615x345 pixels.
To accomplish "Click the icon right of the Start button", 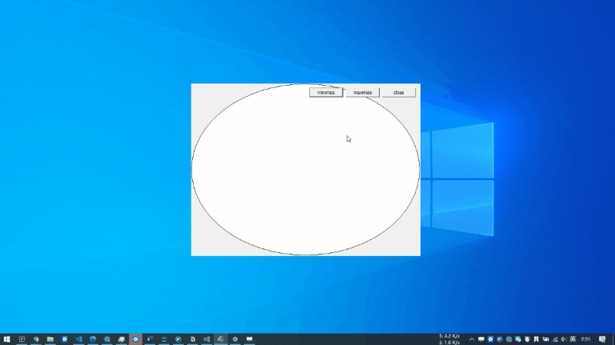I will point(22,339).
